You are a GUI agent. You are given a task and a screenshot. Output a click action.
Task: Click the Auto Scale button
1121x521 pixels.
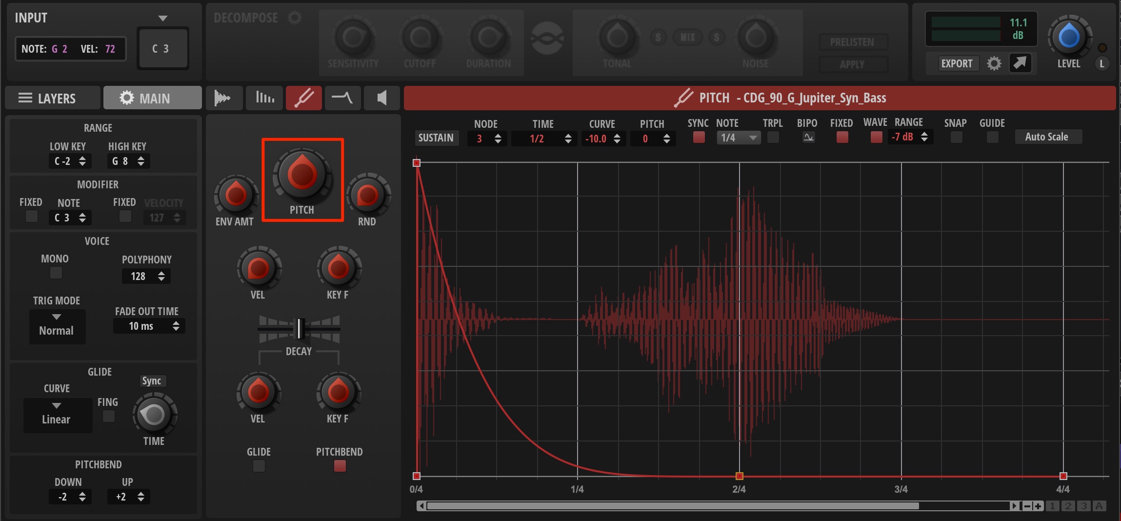[x=1048, y=137]
